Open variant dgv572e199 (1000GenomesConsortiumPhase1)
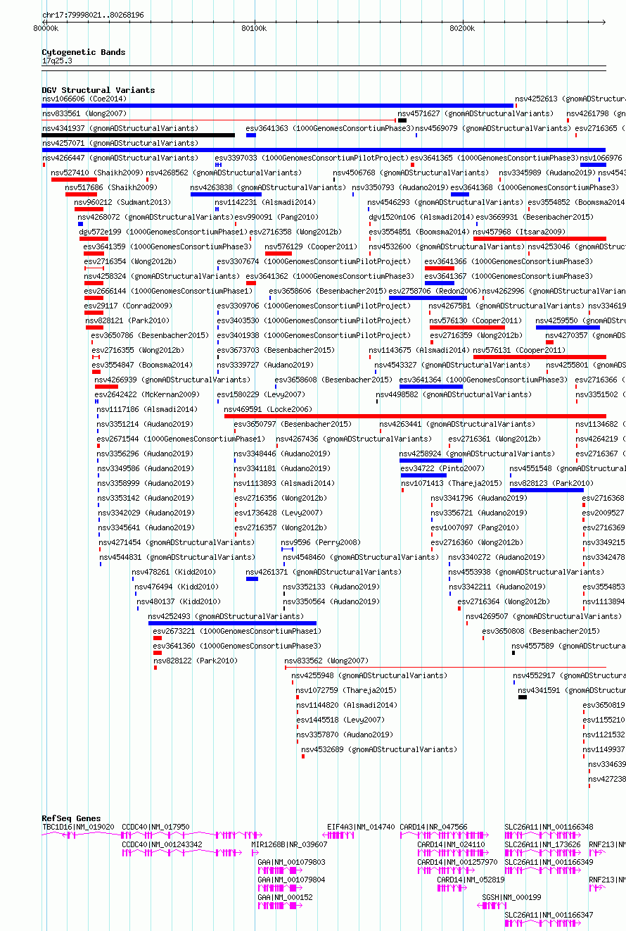 tap(163, 232)
